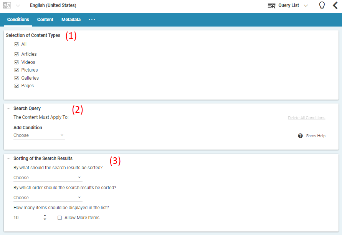The height and width of the screenshot is (235, 342).
Task: Click the Show Help link
Action: 316,136
